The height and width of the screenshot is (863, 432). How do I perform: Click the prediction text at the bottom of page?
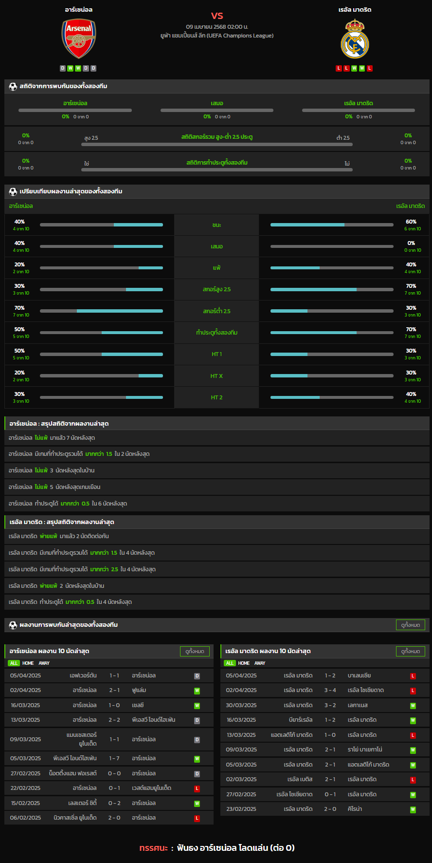coord(217,848)
